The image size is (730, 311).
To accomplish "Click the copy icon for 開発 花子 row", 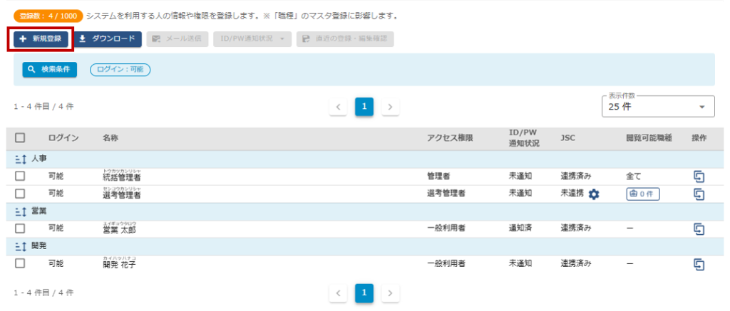I will (x=699, y=263).
